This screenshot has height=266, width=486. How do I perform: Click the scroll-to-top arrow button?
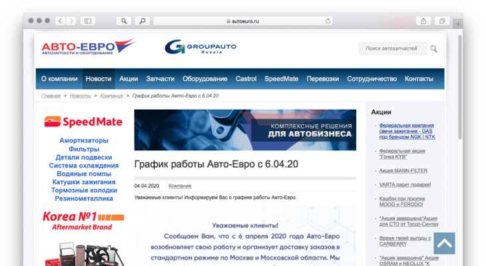[x=445, y=243]
